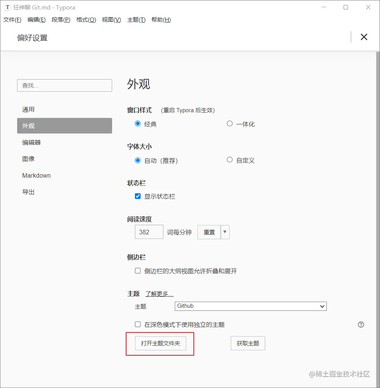Open the 帮助(H) menu
The width and height of the screenshot is (380, 388).
pos(161,20)
